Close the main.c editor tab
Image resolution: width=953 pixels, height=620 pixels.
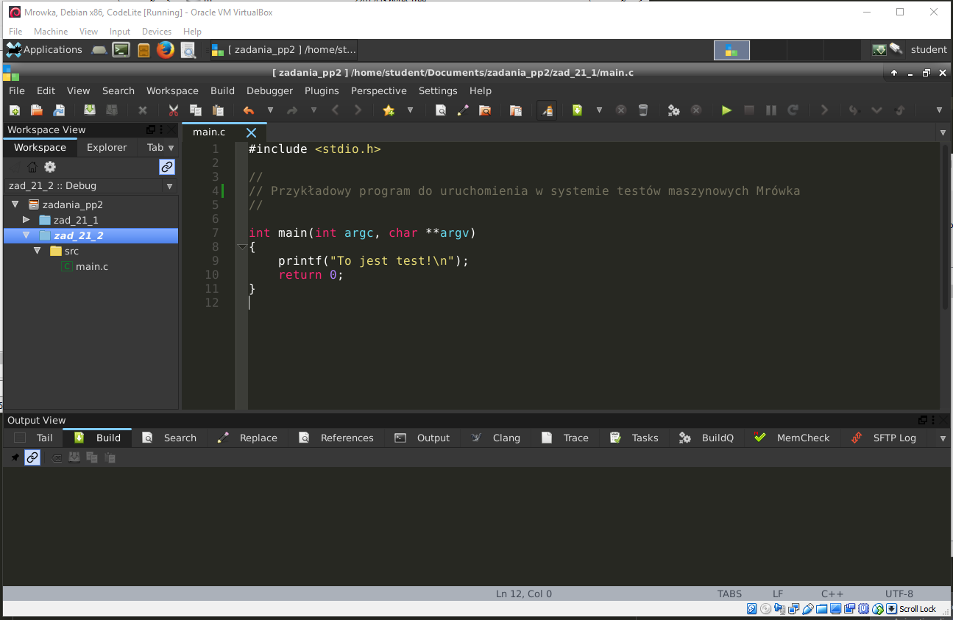point(251,132)
